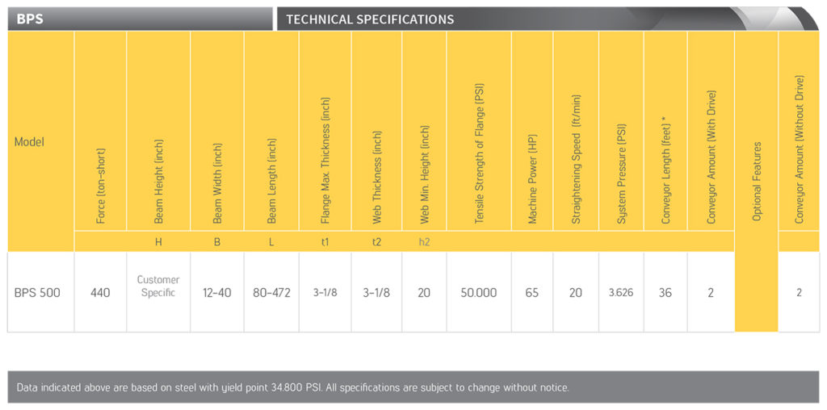Click the Customer Specific beam height cell
Screen dimensions: 827x410
tap(158, 287)
